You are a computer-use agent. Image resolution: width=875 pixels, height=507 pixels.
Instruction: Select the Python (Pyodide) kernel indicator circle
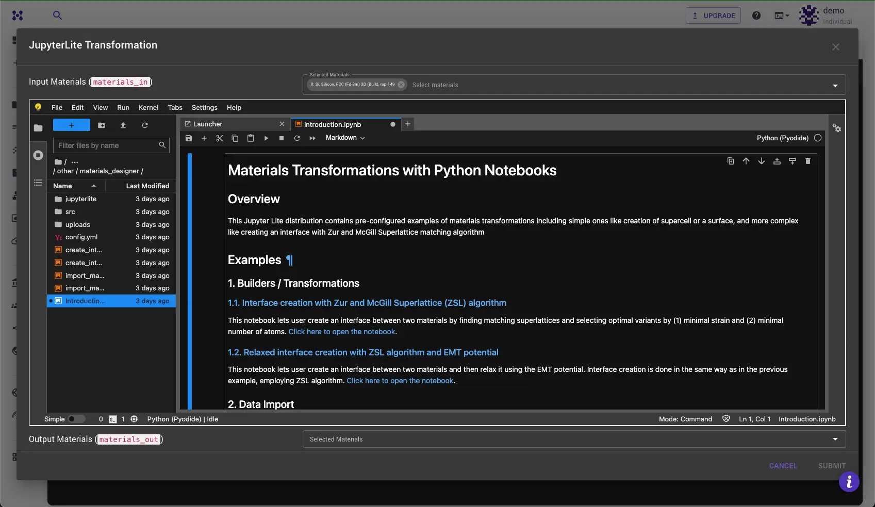click(818, 138)
